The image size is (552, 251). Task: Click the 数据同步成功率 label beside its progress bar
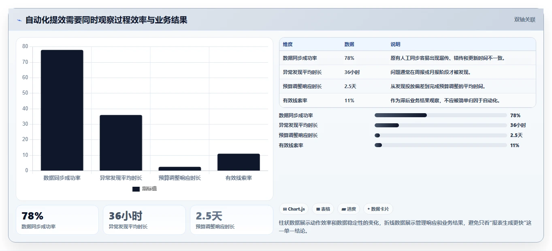click(296, 116)
